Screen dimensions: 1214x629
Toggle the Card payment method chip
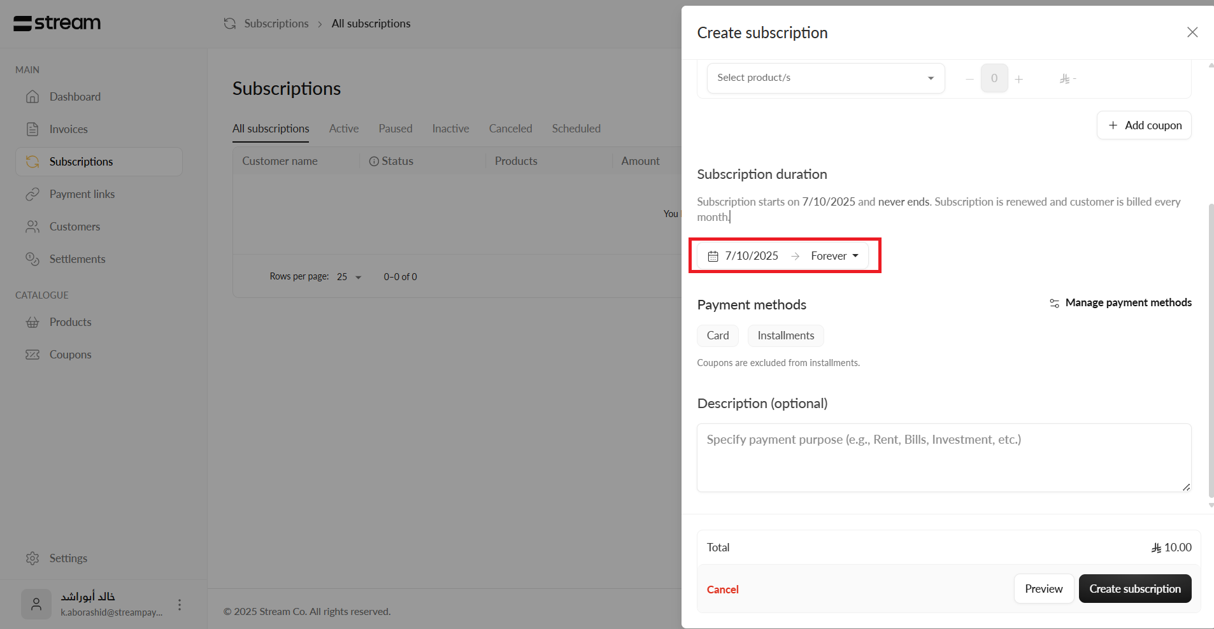717,336
